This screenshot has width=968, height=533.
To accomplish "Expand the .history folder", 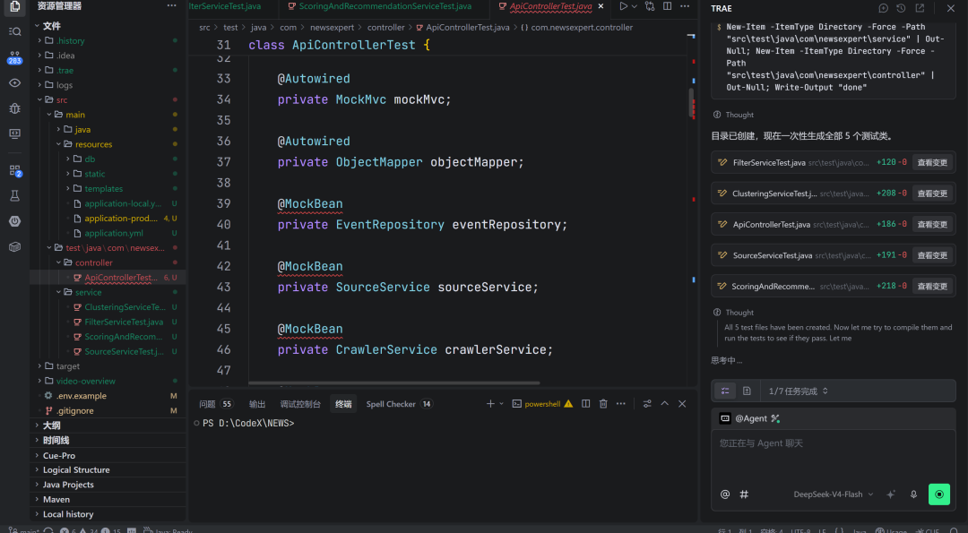I will coord(108,40).
